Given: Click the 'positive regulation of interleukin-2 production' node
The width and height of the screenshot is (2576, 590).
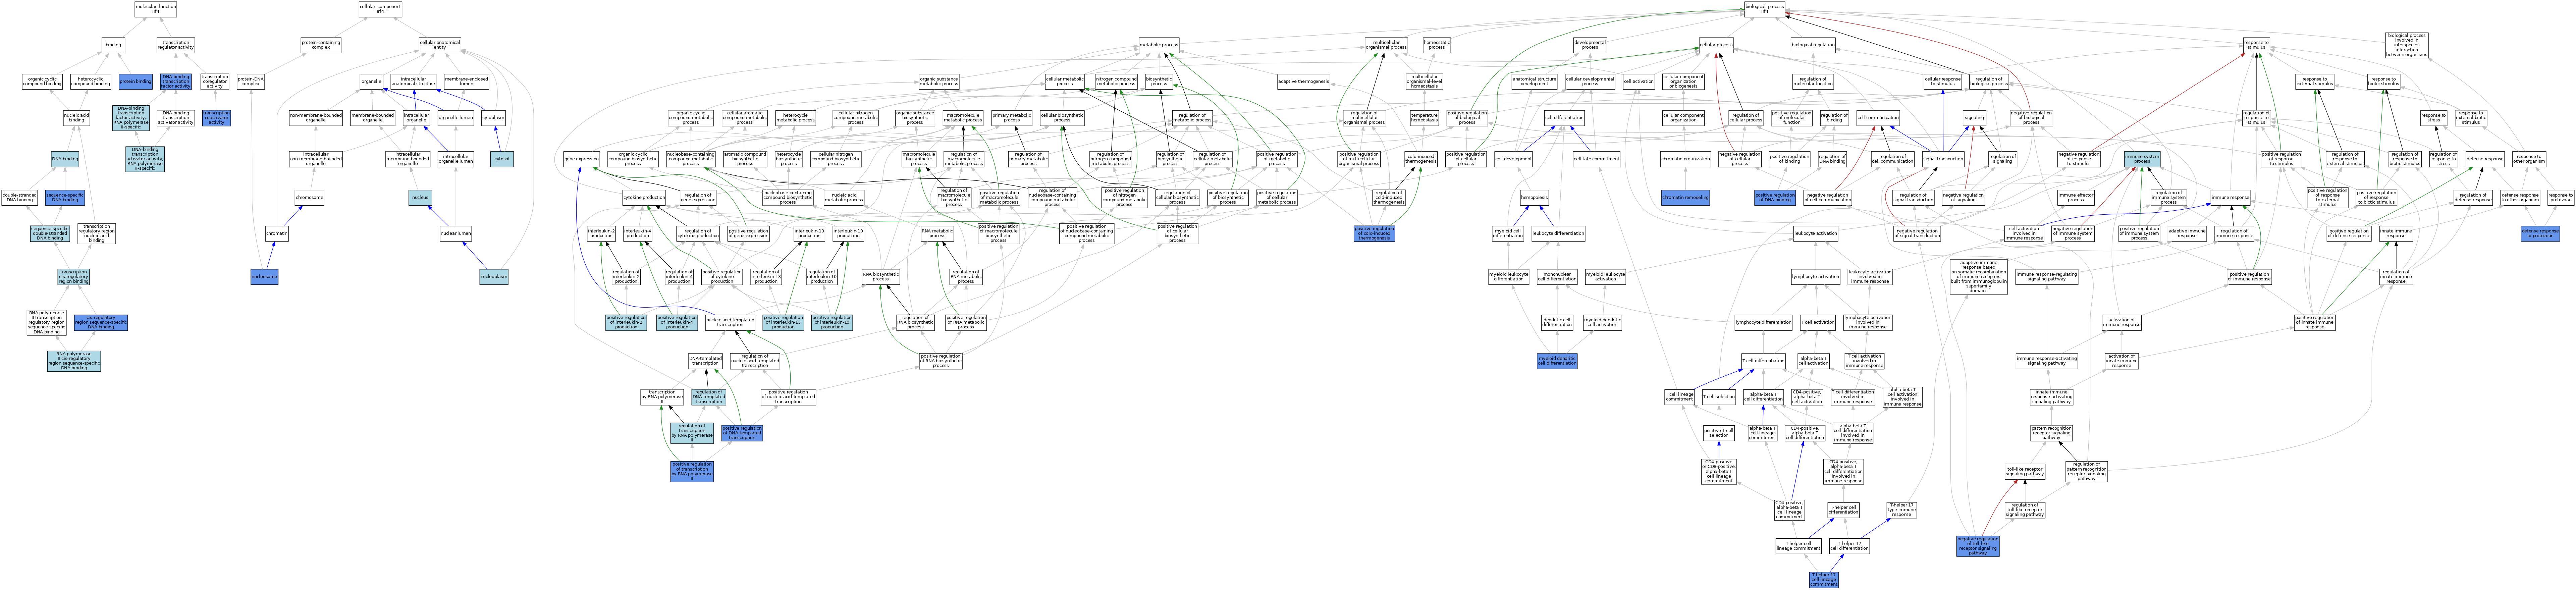Looking at the screenshot, I should [x=626, y=322].
